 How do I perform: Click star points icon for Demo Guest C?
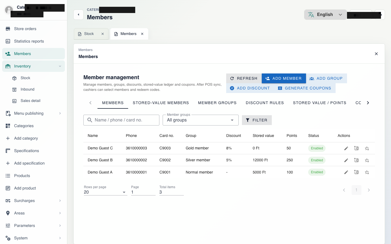pyautogui.click(x=367, y=148)
